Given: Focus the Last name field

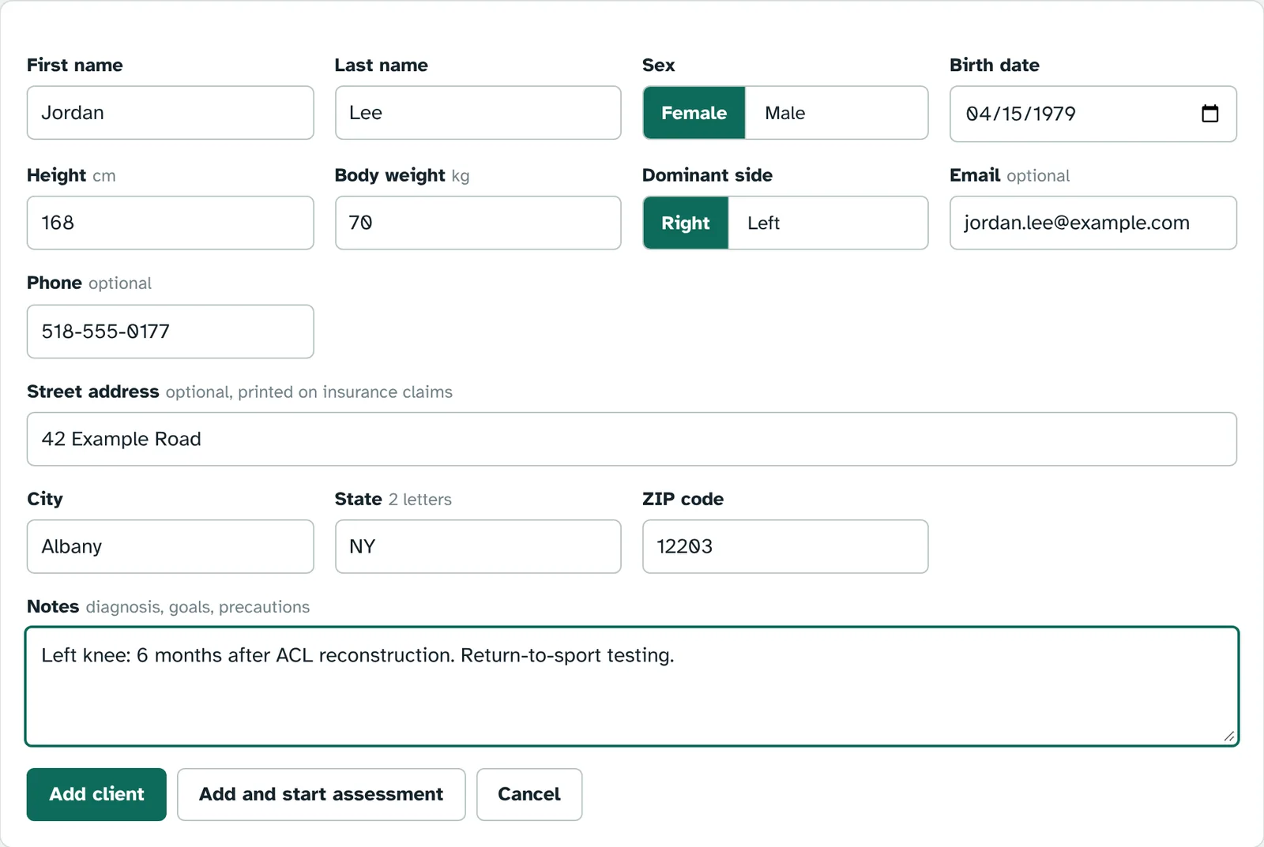Looking at the screenshot, I should (x=478, y=113).
